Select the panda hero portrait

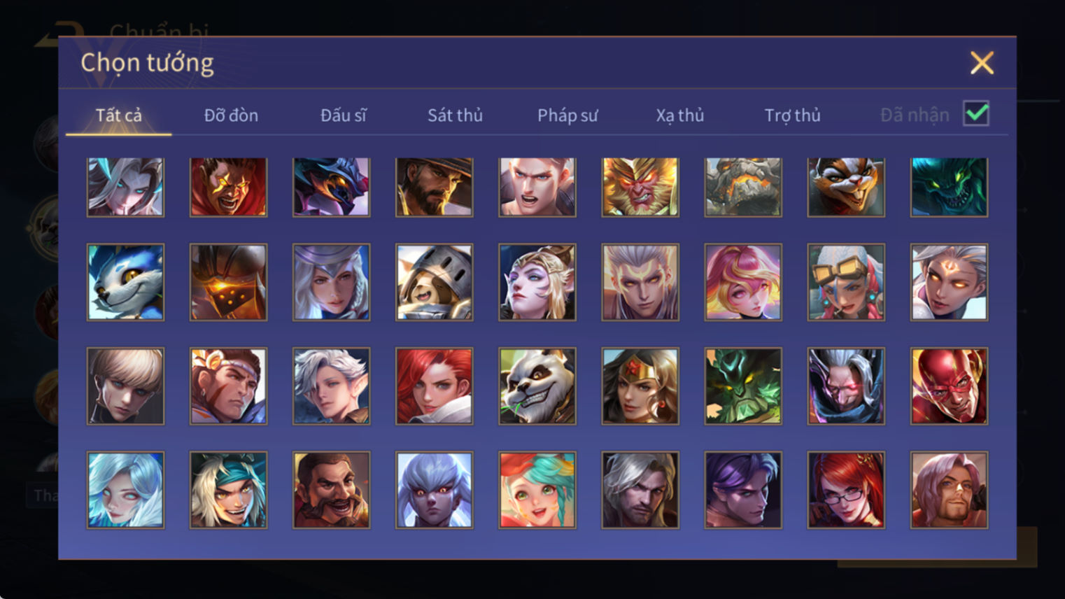[x=537, y=386]
